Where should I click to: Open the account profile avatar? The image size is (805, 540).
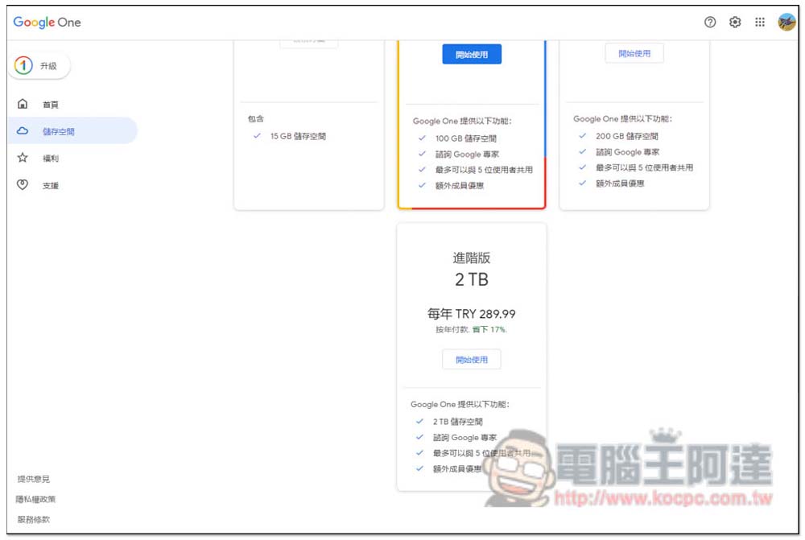point(786,22)
